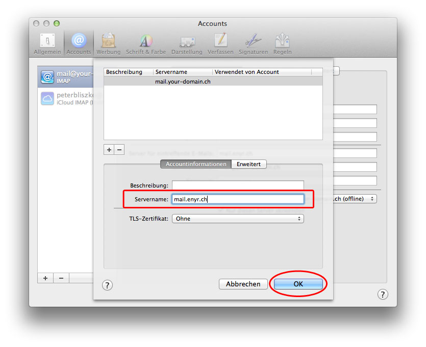Screen dimensions: 426x347
Task: Open the Verfassen preferences pane
Action: 220,44
